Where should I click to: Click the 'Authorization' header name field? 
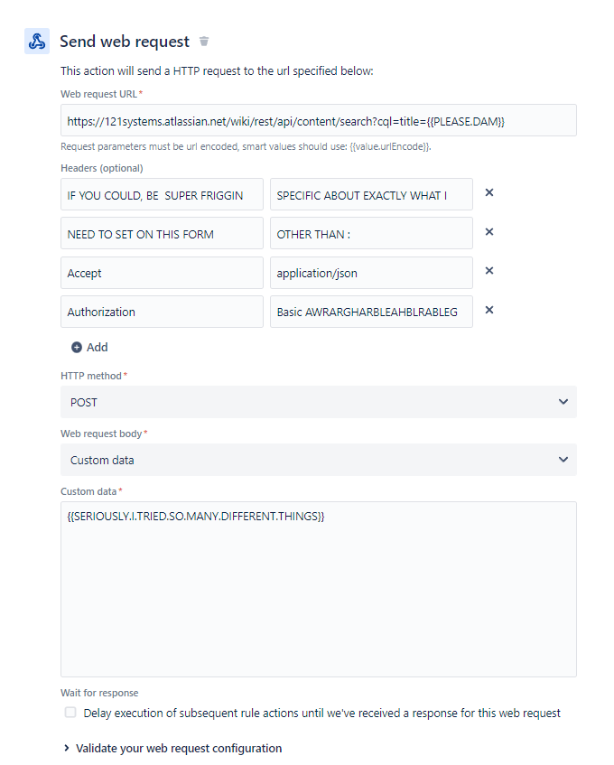(x=162, y=312)
